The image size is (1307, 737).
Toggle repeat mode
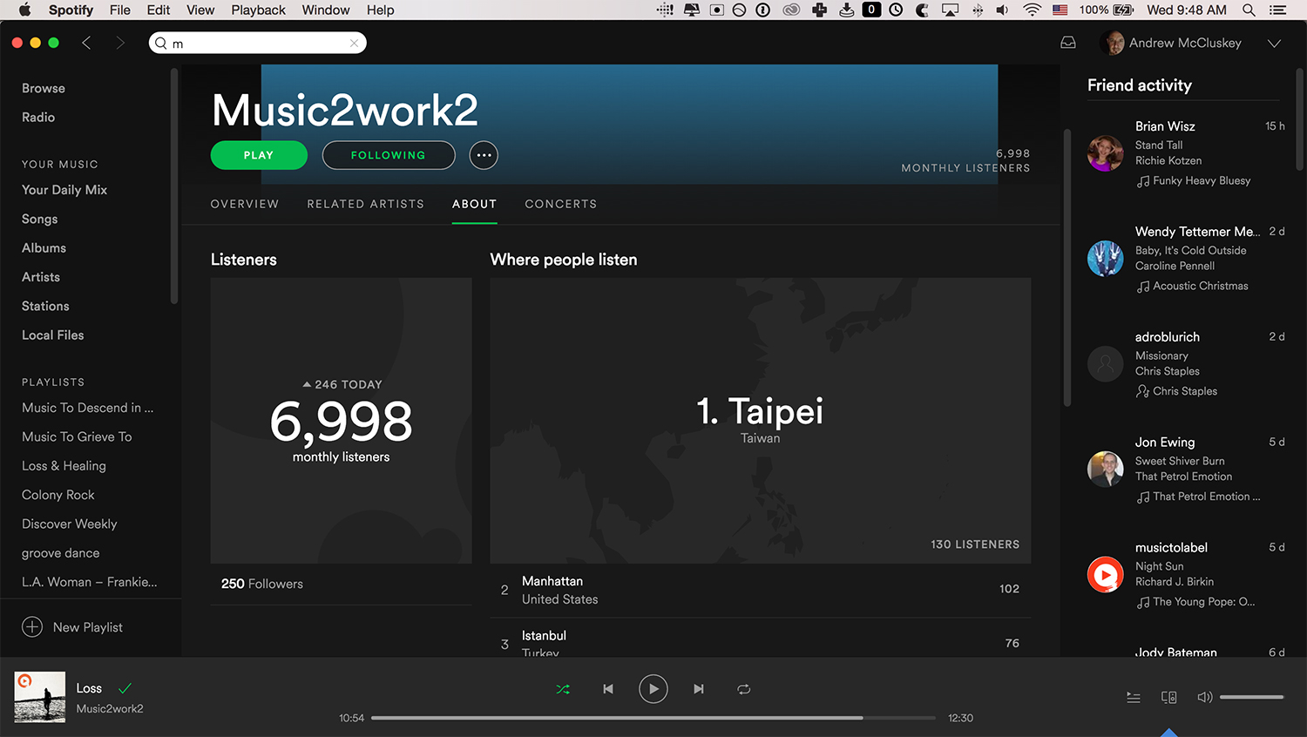coord(743,689)
